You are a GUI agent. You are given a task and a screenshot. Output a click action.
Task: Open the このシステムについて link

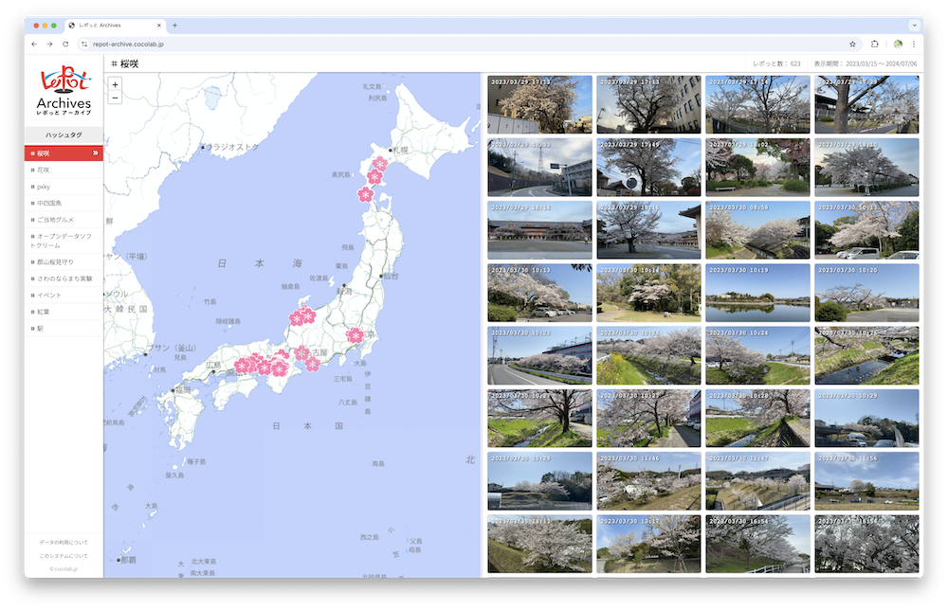[x=64, y=556]
